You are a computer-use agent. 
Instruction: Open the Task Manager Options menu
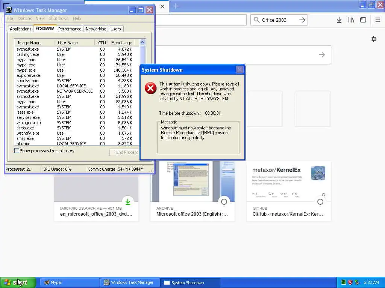24,18
